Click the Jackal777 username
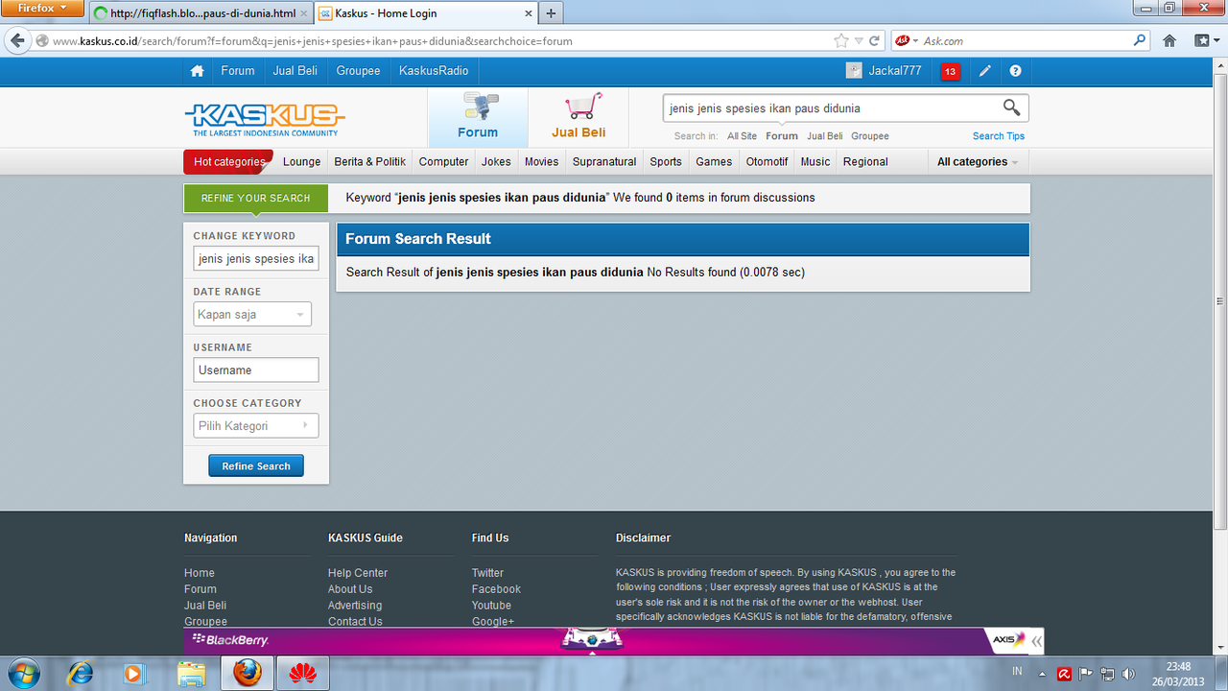This screenshot has height=691, width=1228. pyautogui.click(x=895, y=71)
